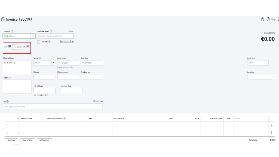Enable the Send later checkbox
This screenshot has height=157, width=279.
pyautogui.click(x=39, y=42)
